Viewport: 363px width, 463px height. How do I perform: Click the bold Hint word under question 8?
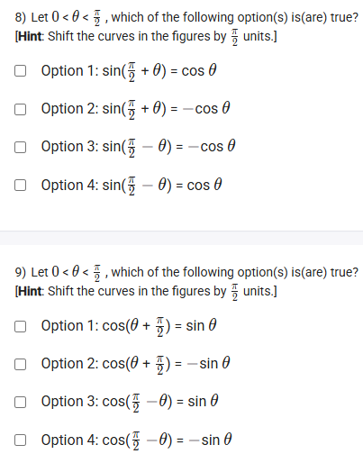pyautogui.click(x=29, y=36)
